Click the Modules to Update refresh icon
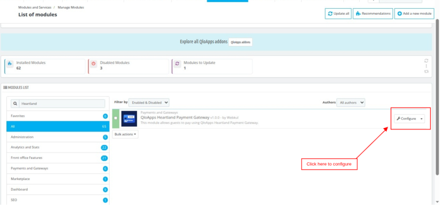Viewport: 440px width, 205px height. (x=177, y=64)
